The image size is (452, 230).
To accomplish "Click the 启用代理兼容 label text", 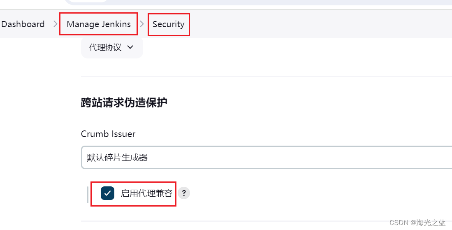I will coord(146,193).
